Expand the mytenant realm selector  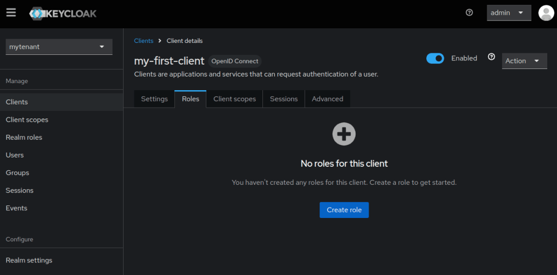pos(59,47)
